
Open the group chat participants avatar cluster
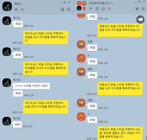[x=81, y=6]
